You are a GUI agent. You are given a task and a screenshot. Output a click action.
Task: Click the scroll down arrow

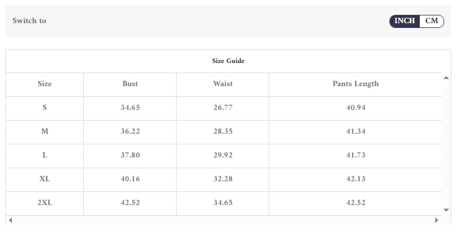(446, 210)
